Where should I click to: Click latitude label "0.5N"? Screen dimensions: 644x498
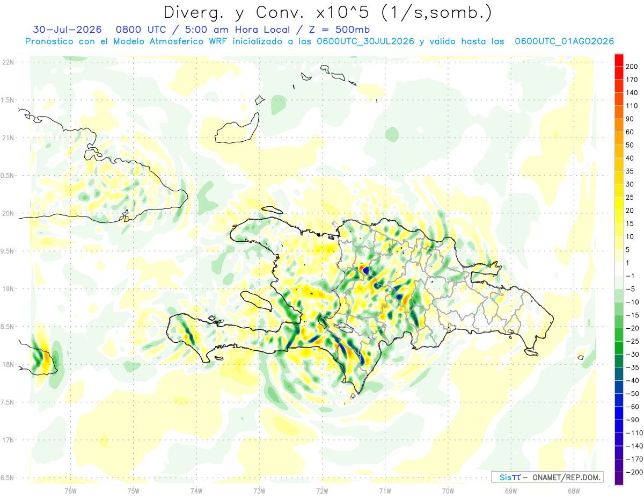[x=8, y=176]
